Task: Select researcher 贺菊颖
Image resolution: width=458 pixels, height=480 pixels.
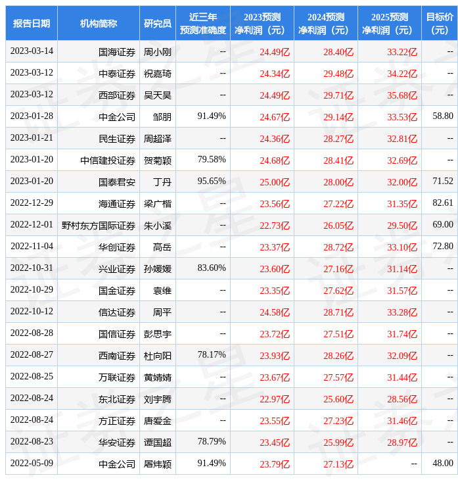Action: tap(158, 160)
